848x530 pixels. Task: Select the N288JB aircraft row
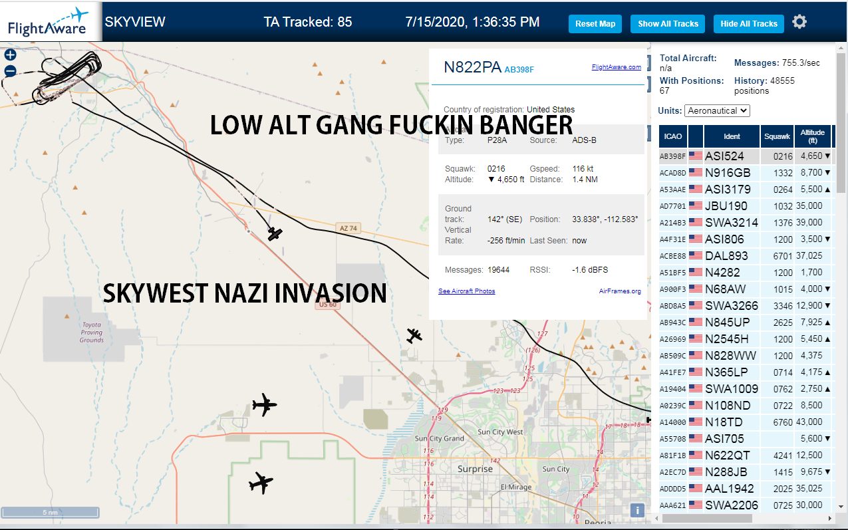click(746, 472)
